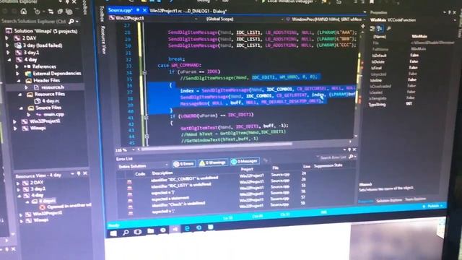Click the Error List search magnifier icon
This screenshot has width=462, height=260.
coord(351,157)
